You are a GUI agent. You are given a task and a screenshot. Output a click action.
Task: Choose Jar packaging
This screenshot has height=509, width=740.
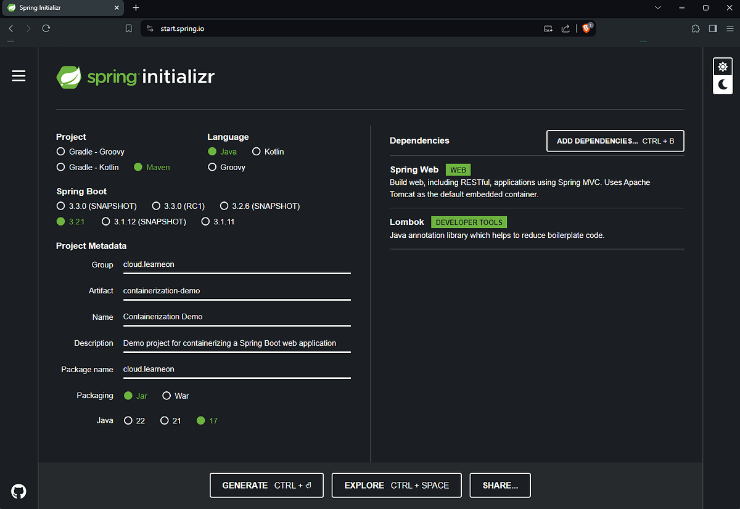pos(136,396)
